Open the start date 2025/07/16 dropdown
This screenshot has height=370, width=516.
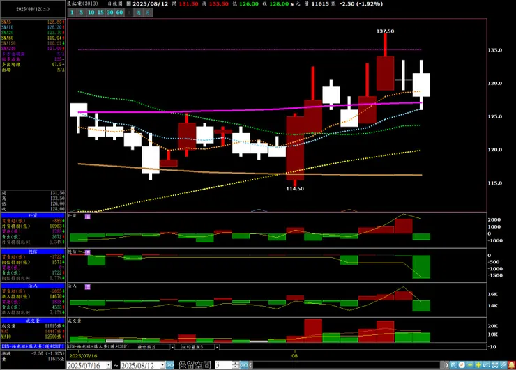tap(109, 365)
